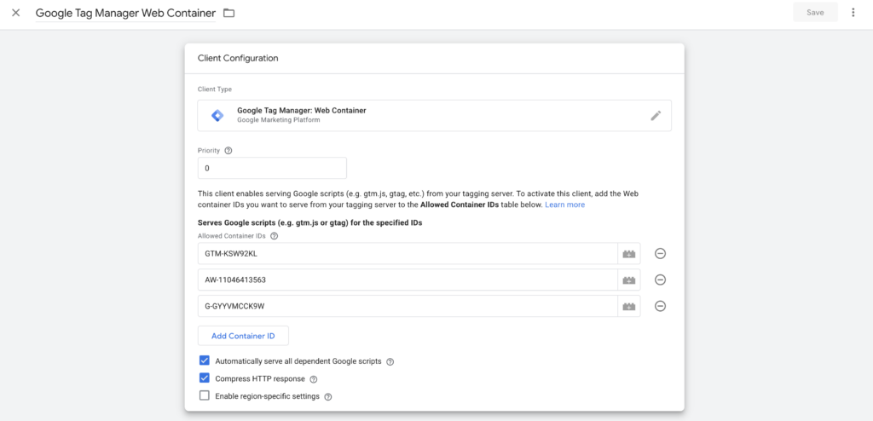Click the Client Configuration heading
Viewport: 873px width, 421px height.
click(238, 58)
